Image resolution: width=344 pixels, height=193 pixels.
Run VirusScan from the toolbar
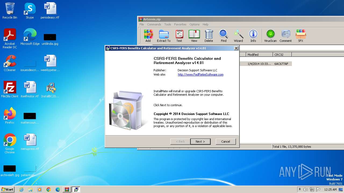270,36
